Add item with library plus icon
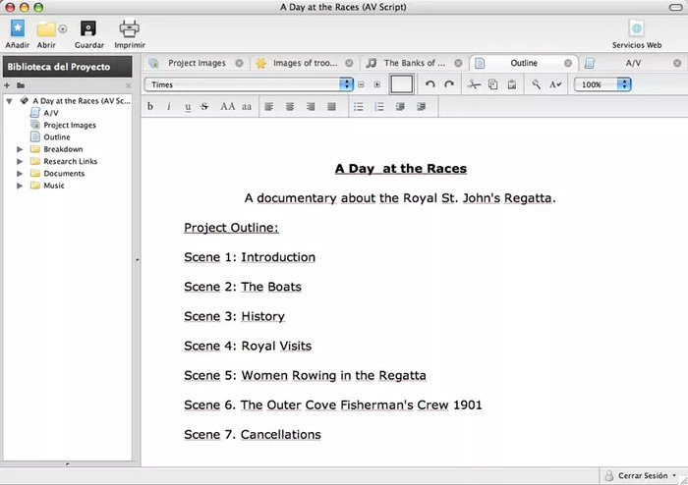 pos(7,85)
